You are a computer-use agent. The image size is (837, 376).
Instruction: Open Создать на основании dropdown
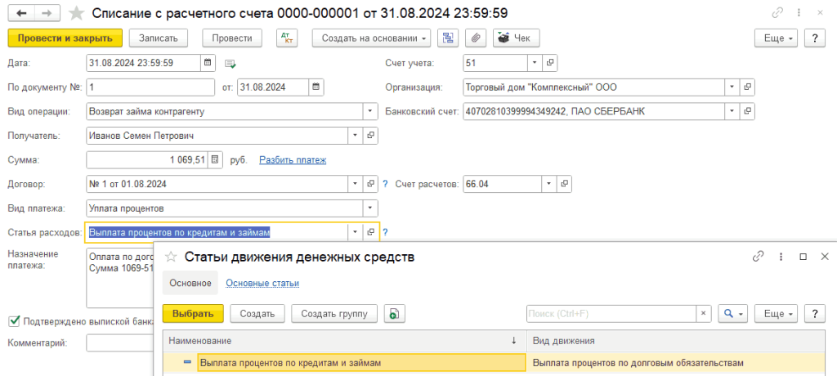tap(376, 38)
